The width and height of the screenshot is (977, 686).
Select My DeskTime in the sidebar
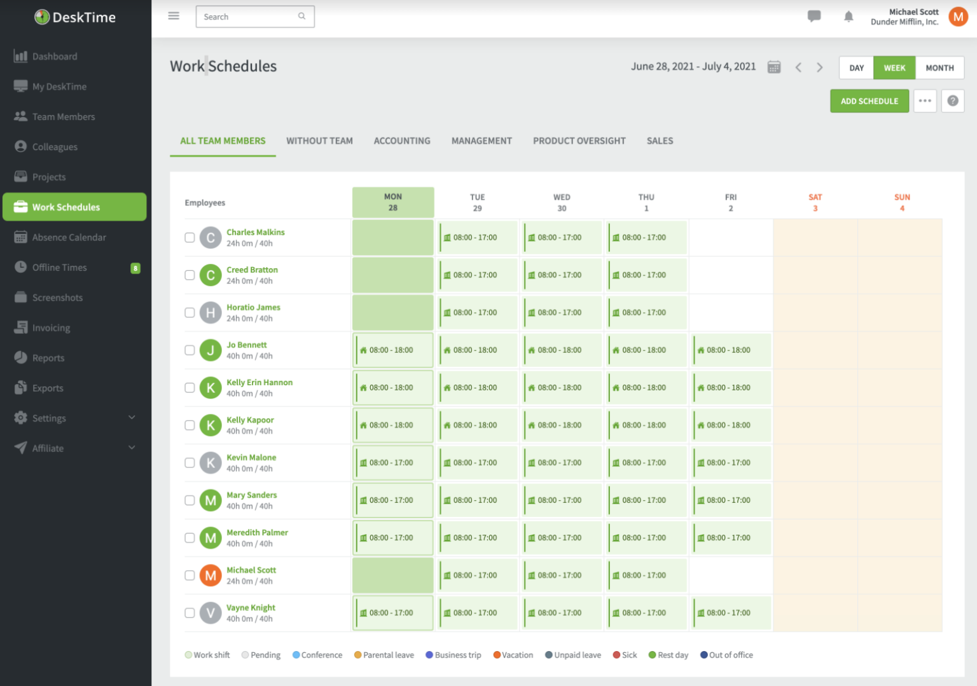click(x=59, y=86)
